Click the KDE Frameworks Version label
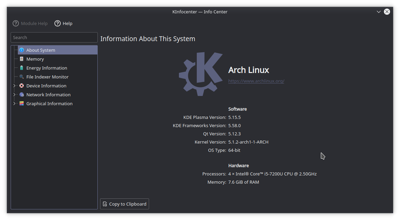 pos(199,126)
